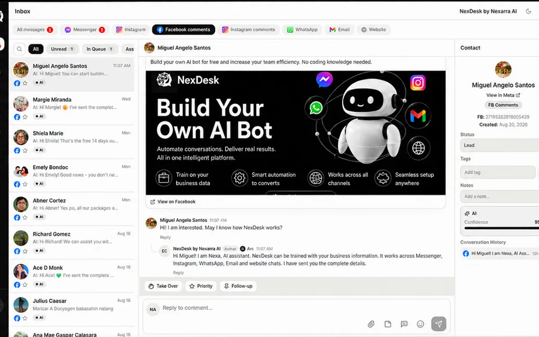Viewport: 539px width, 337px height.
Task: Click the Add tag field
Action: click(x=498, y=172)
